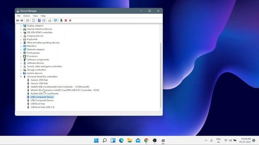259x145 pixels.
Task: Open File Explorer from the taskbar
Action: pyautogui.click(x=129, y=141)
